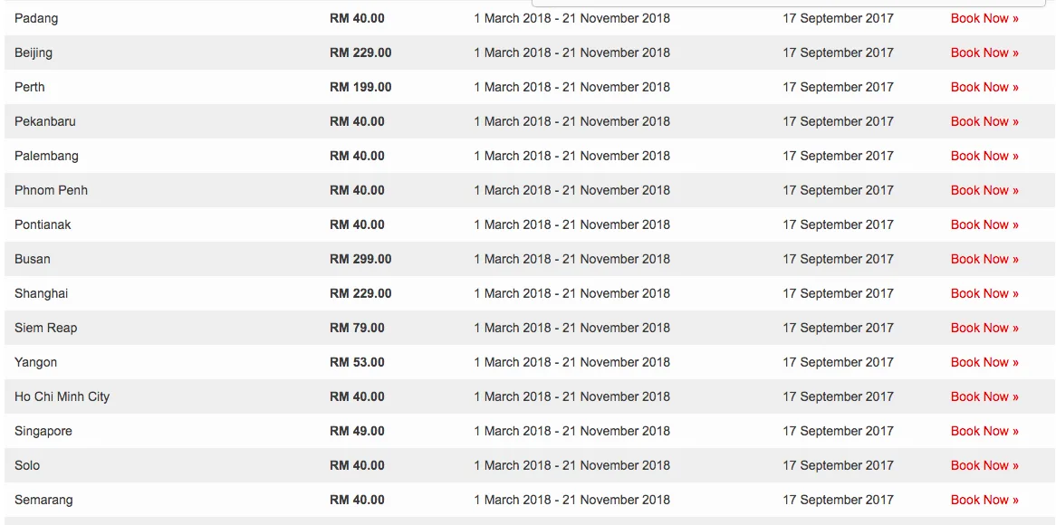
Task: Book the Yangon flight deal
Action: 984,362
